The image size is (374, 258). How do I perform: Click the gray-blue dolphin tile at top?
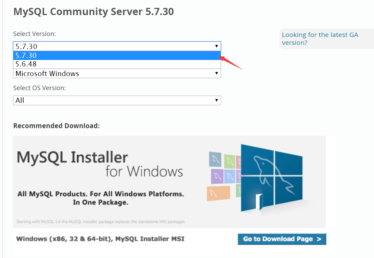click(215, 159)
